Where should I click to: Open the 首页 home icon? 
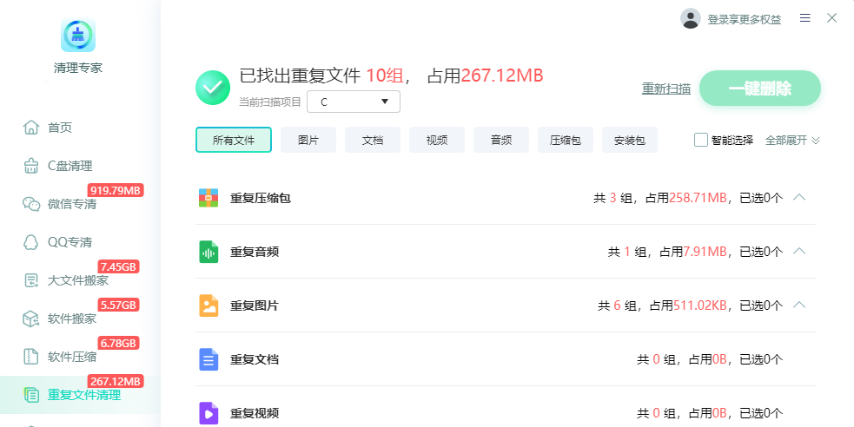pyautogui.click(x=31, y=128)
